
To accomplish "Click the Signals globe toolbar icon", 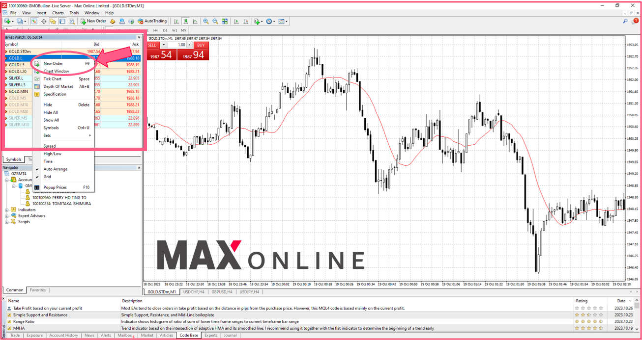I will (x=131, y=21).
